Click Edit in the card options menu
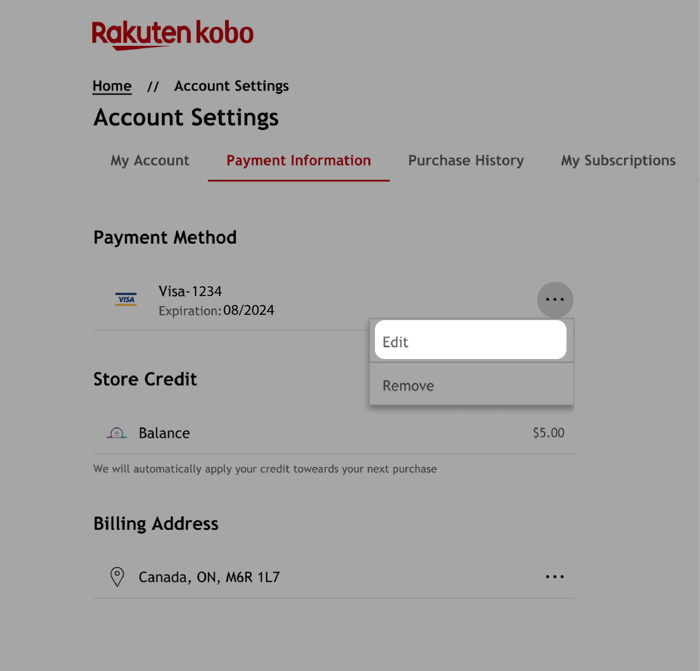 click(x=471, y=342)
